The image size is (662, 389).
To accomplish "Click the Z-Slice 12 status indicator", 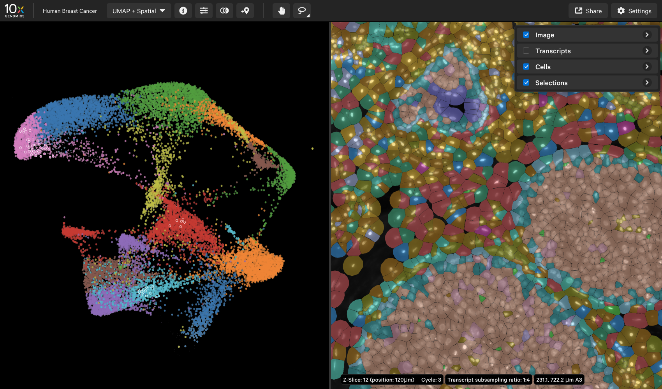I will tap(379, 380).
